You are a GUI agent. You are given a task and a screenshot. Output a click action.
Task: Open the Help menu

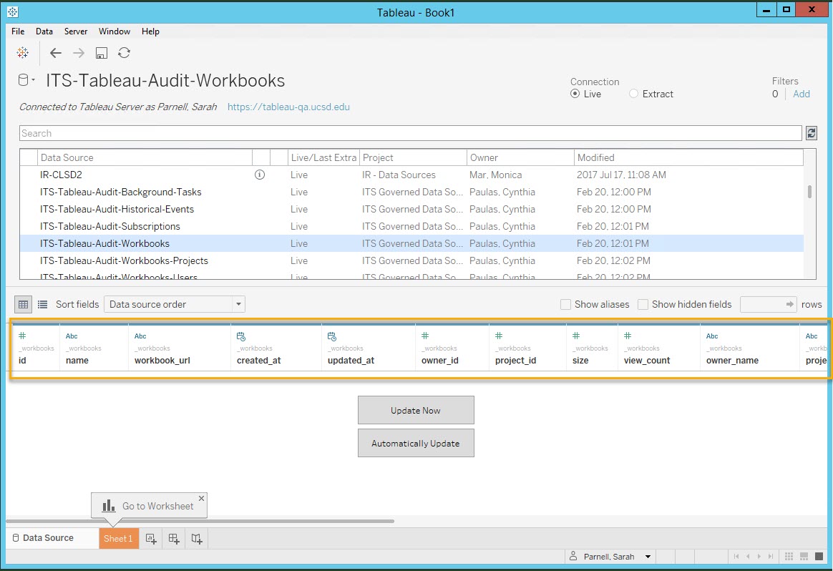(150, 31)
